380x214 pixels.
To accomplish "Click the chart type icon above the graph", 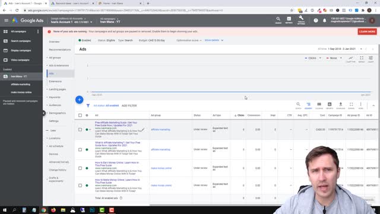I will coord(351,59).
